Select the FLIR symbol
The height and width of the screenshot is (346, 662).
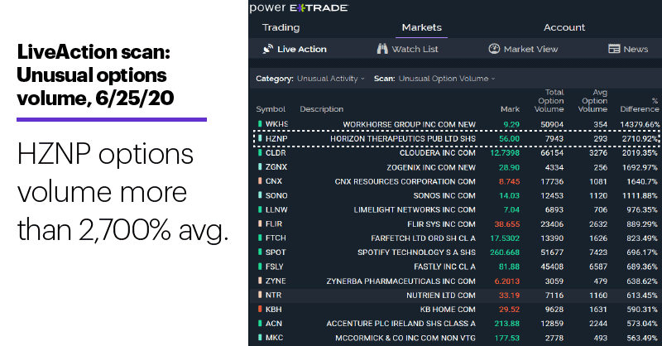coord(274,223)
